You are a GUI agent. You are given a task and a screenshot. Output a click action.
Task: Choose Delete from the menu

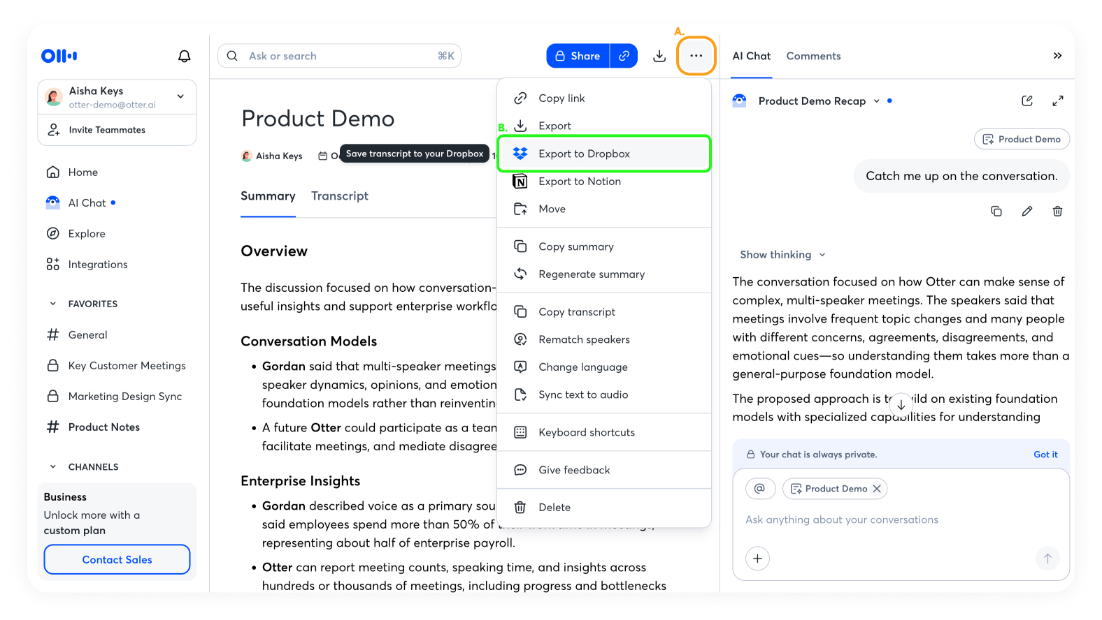tap(604, 508)
